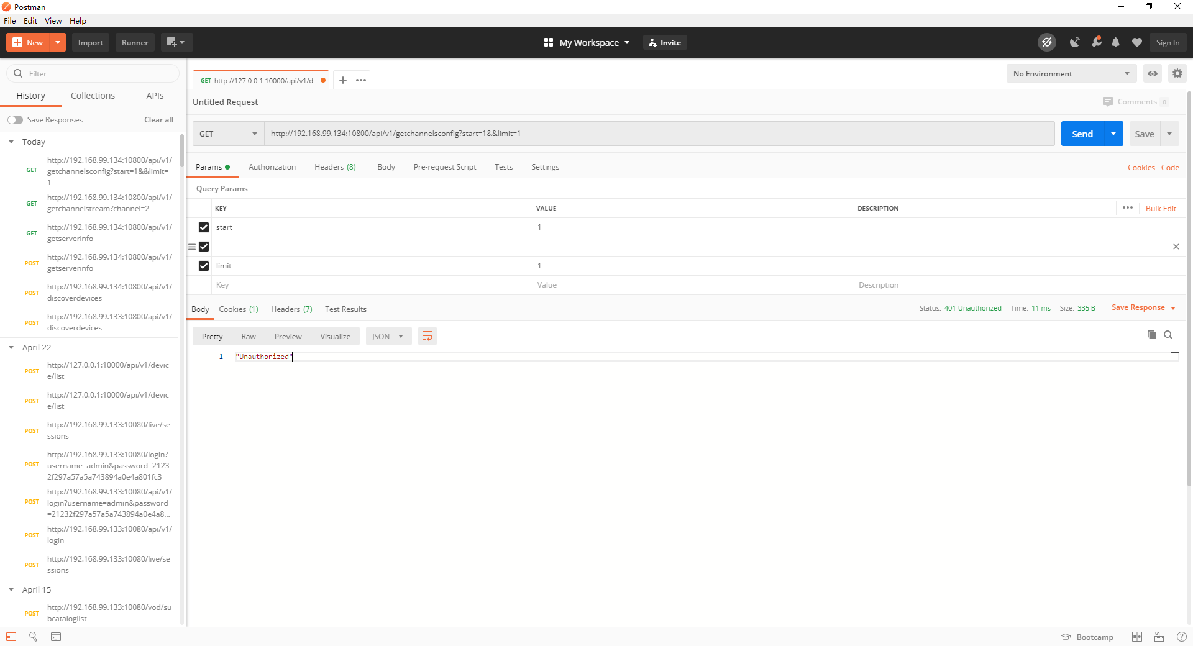Toggle Save Responses switch
The image size is (1193, 646).
click(16, 120)
